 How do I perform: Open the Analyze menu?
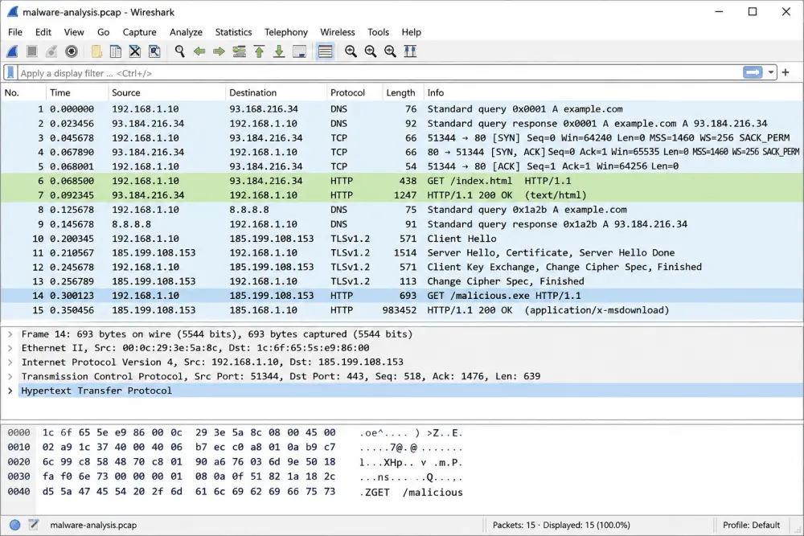point(186,32)
